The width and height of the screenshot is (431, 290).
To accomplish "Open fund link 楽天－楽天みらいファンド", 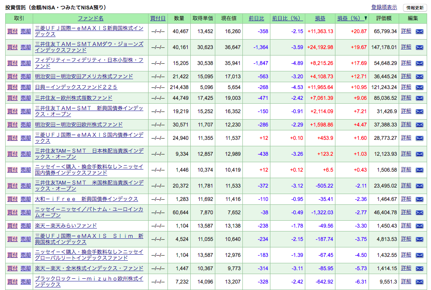I will click(66, 226).
